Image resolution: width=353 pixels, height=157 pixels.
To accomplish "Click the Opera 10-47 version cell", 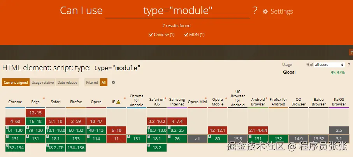I will 96,121.
